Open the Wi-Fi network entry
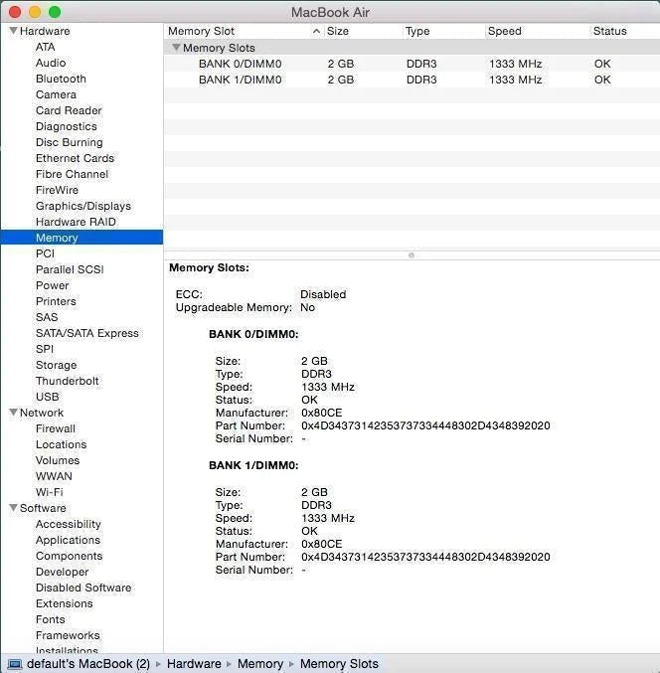Image resolution: width=660 pixels, height=673 pixels. [49, 492]
